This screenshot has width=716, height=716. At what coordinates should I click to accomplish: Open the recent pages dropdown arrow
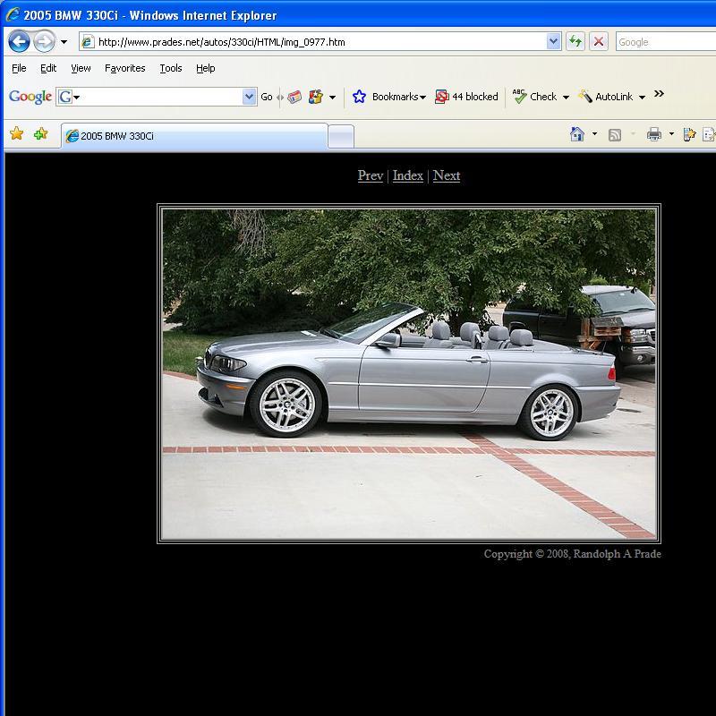click(x=64, y=42)
